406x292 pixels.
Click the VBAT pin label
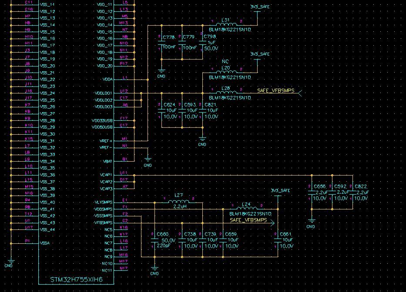[x=107, y=161]
